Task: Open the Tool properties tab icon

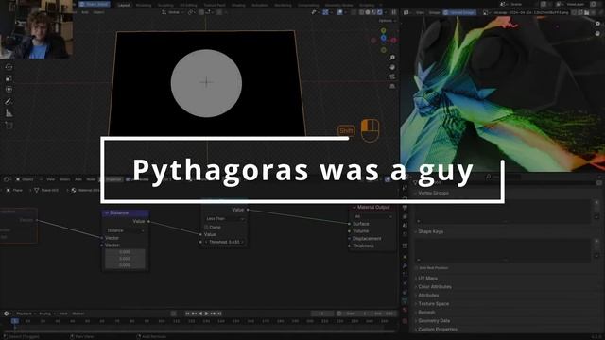Action: (x=405, y=188)
